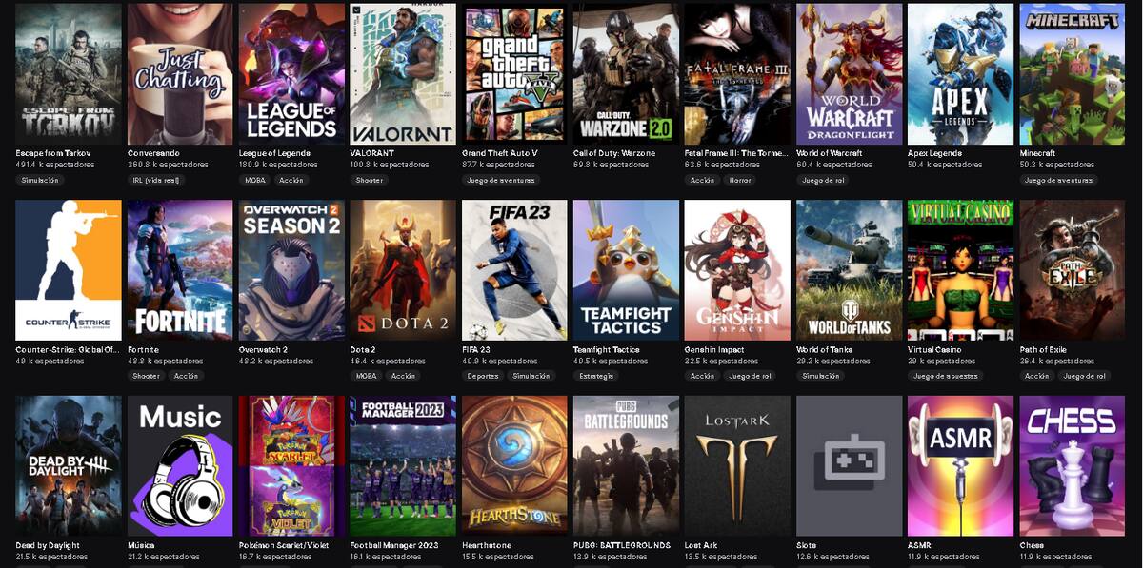Select the Music category cover
1143x568 pixels.
tap(180, 467)
